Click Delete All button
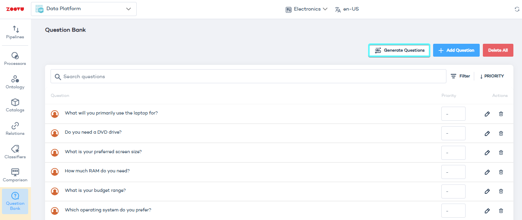 click(x=498, y=50)
